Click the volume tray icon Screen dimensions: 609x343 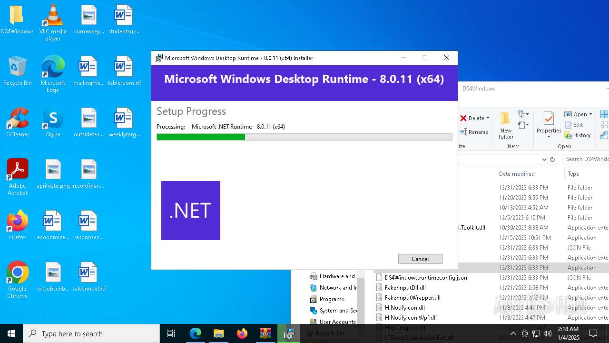tap(548, 333)
